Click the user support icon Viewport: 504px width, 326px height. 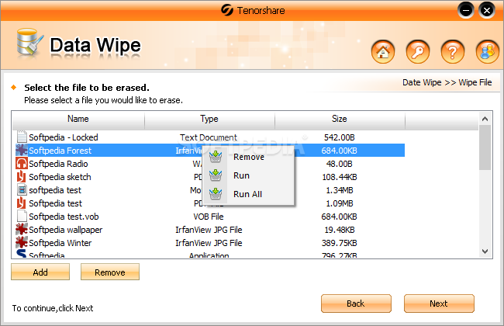pyautogui.click(x=487, y=51)
